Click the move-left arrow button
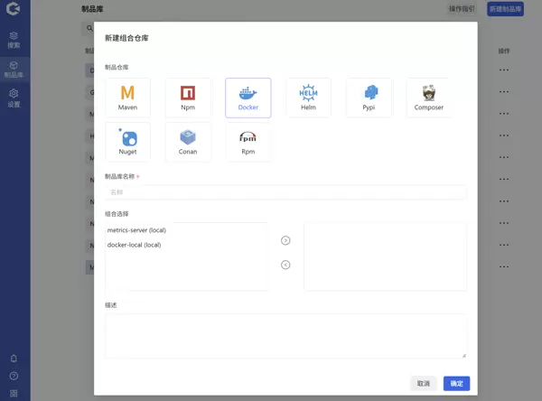This screenshot has height=401, width=542. point(285,265)
